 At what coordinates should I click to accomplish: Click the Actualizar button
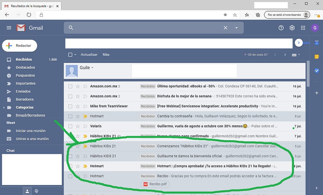pyautogui.click(x=89, y=55)
